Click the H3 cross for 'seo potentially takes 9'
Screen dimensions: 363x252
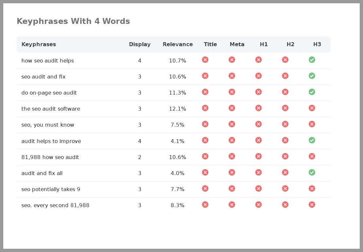coord(312,189)
